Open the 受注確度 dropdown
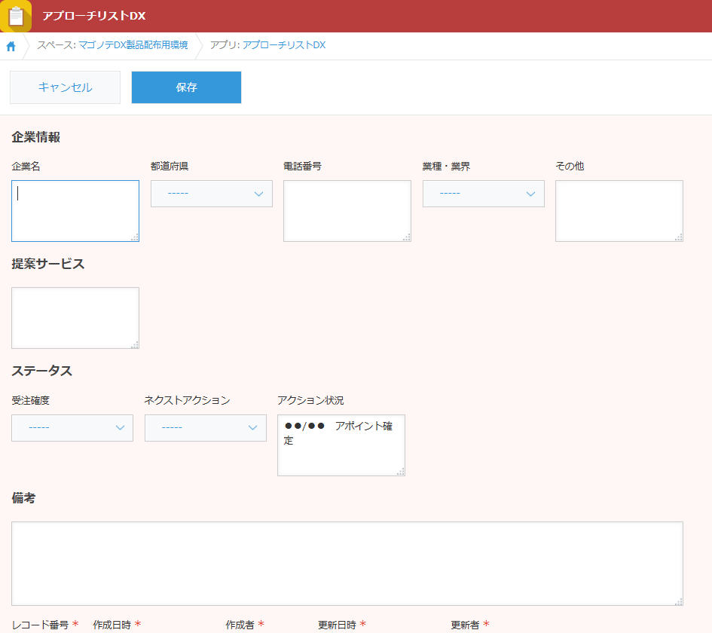Viewport: 712px width, 633px height. pyautogui.click(x=72, y=428)
